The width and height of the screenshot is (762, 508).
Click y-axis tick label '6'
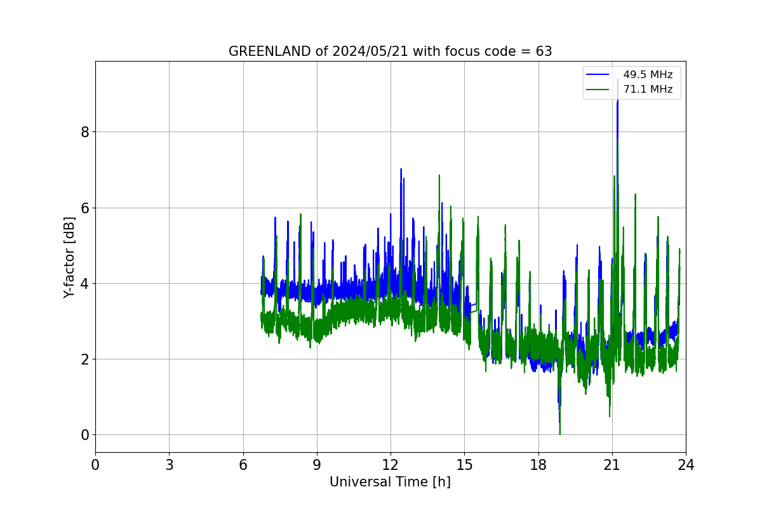click(84, 208)
